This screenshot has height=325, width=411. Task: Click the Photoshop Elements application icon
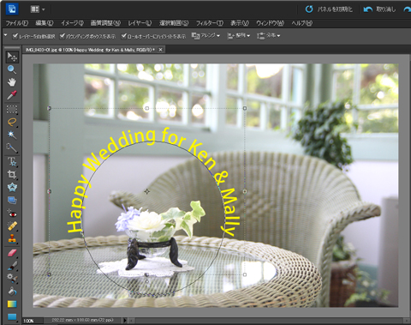click(x=12, y=9)
